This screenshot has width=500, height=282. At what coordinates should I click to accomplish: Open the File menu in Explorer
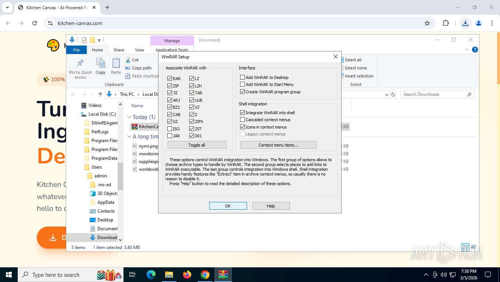[x=76, y=50]
